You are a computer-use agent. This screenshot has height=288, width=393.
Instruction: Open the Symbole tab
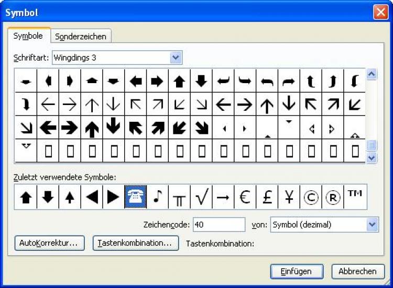[28, 36]
